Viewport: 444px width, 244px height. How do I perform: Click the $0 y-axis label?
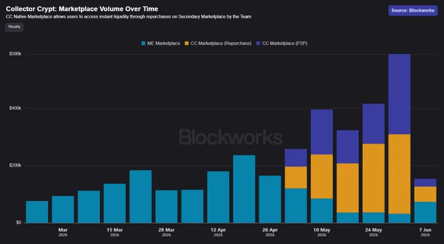[x=18, y=222]
